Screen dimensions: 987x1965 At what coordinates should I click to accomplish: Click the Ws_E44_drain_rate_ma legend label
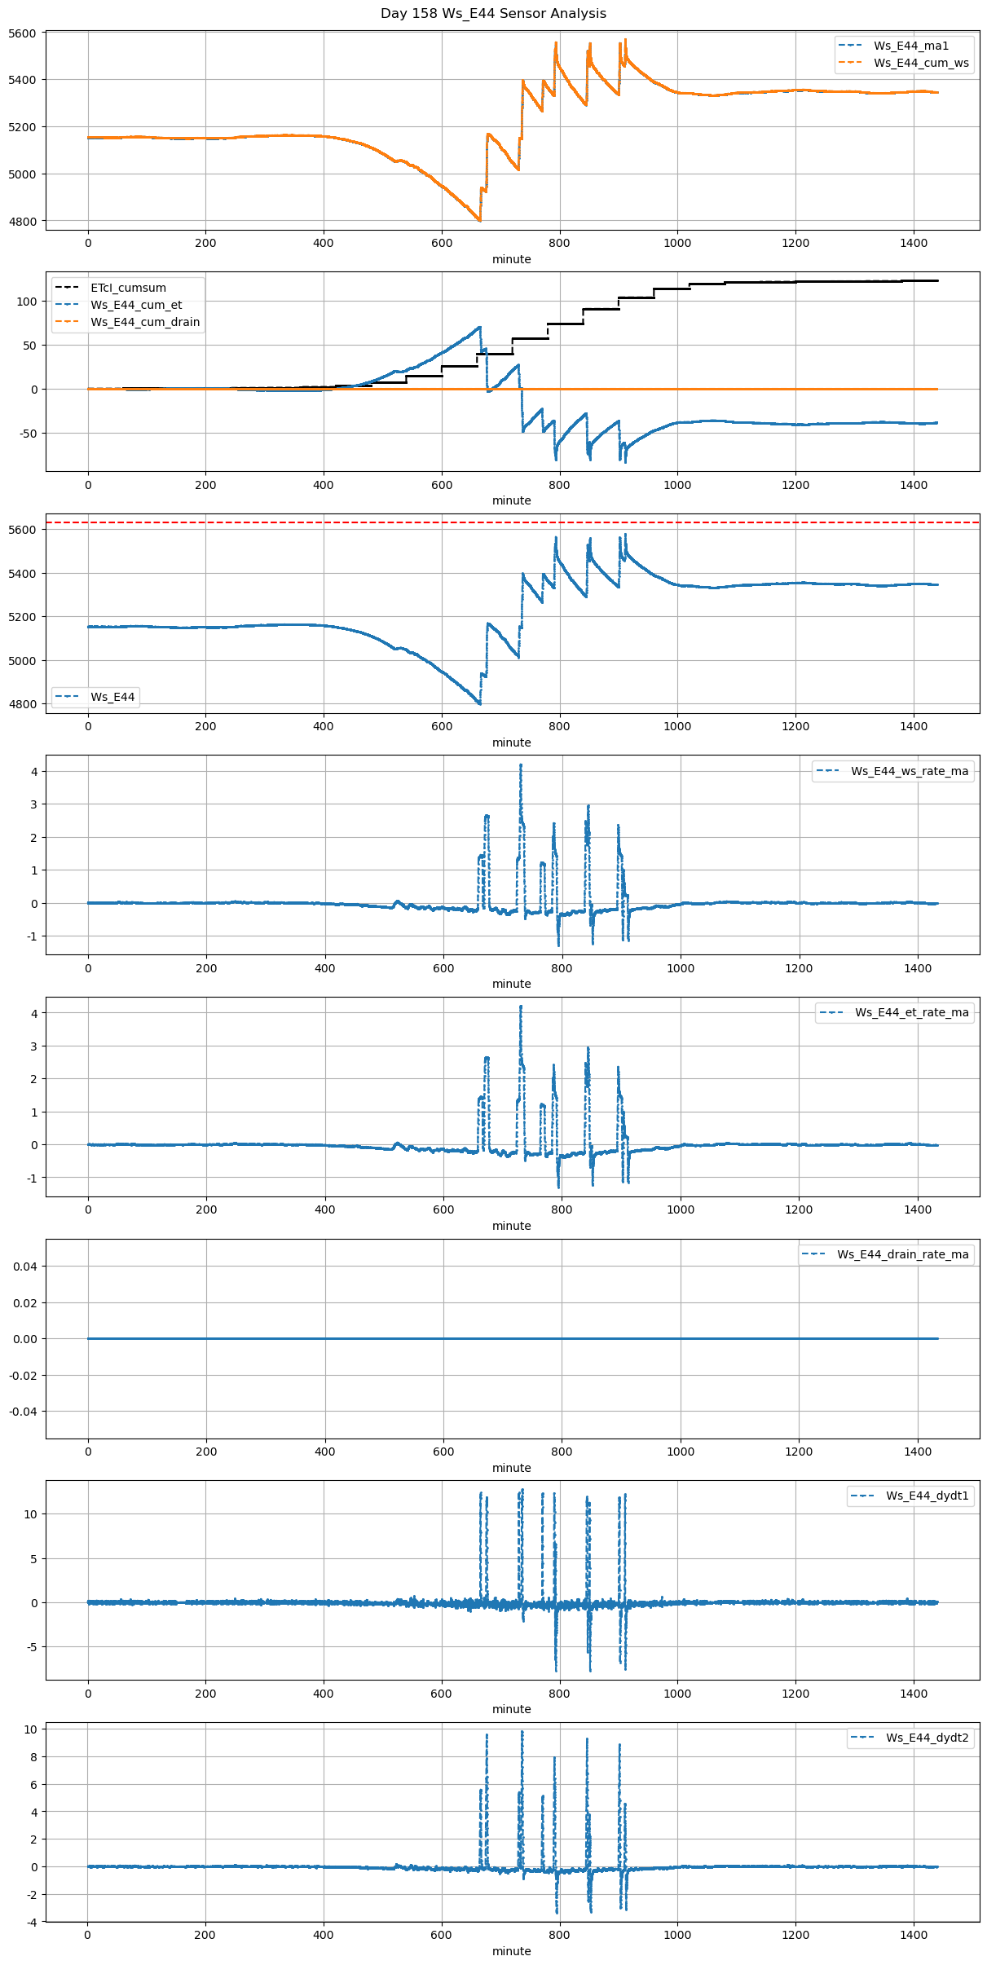pos(902,1254)
